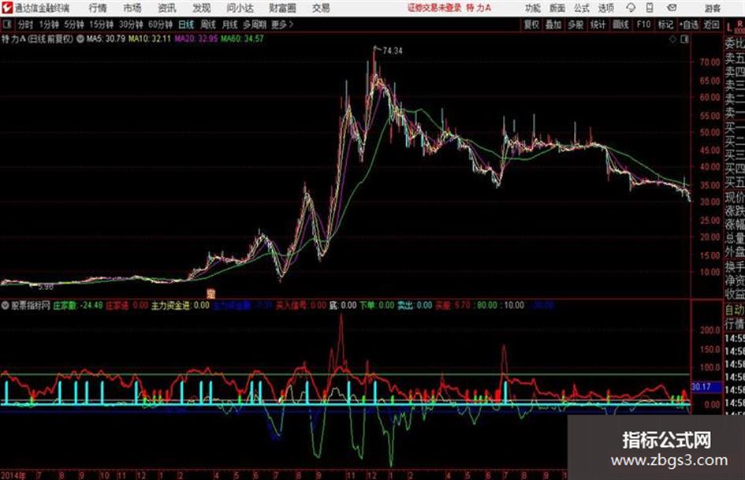Click the MA20: 32.95 indicator label
745x480 pixels.
196,39
